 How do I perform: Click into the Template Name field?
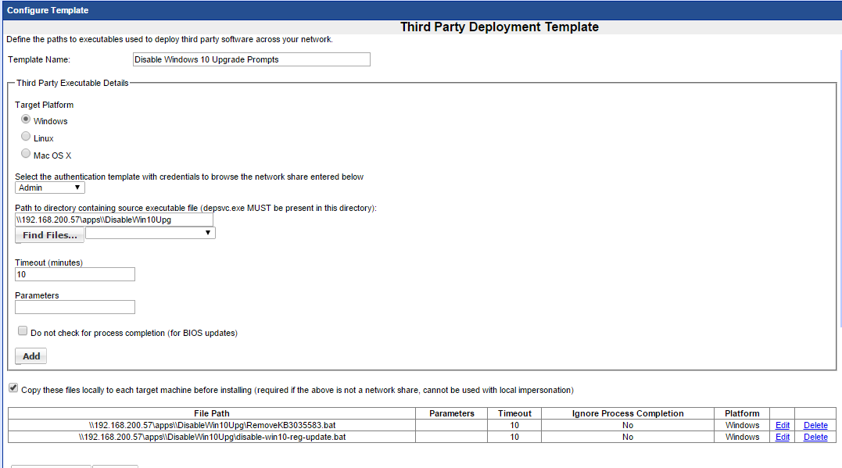(251, 59)
